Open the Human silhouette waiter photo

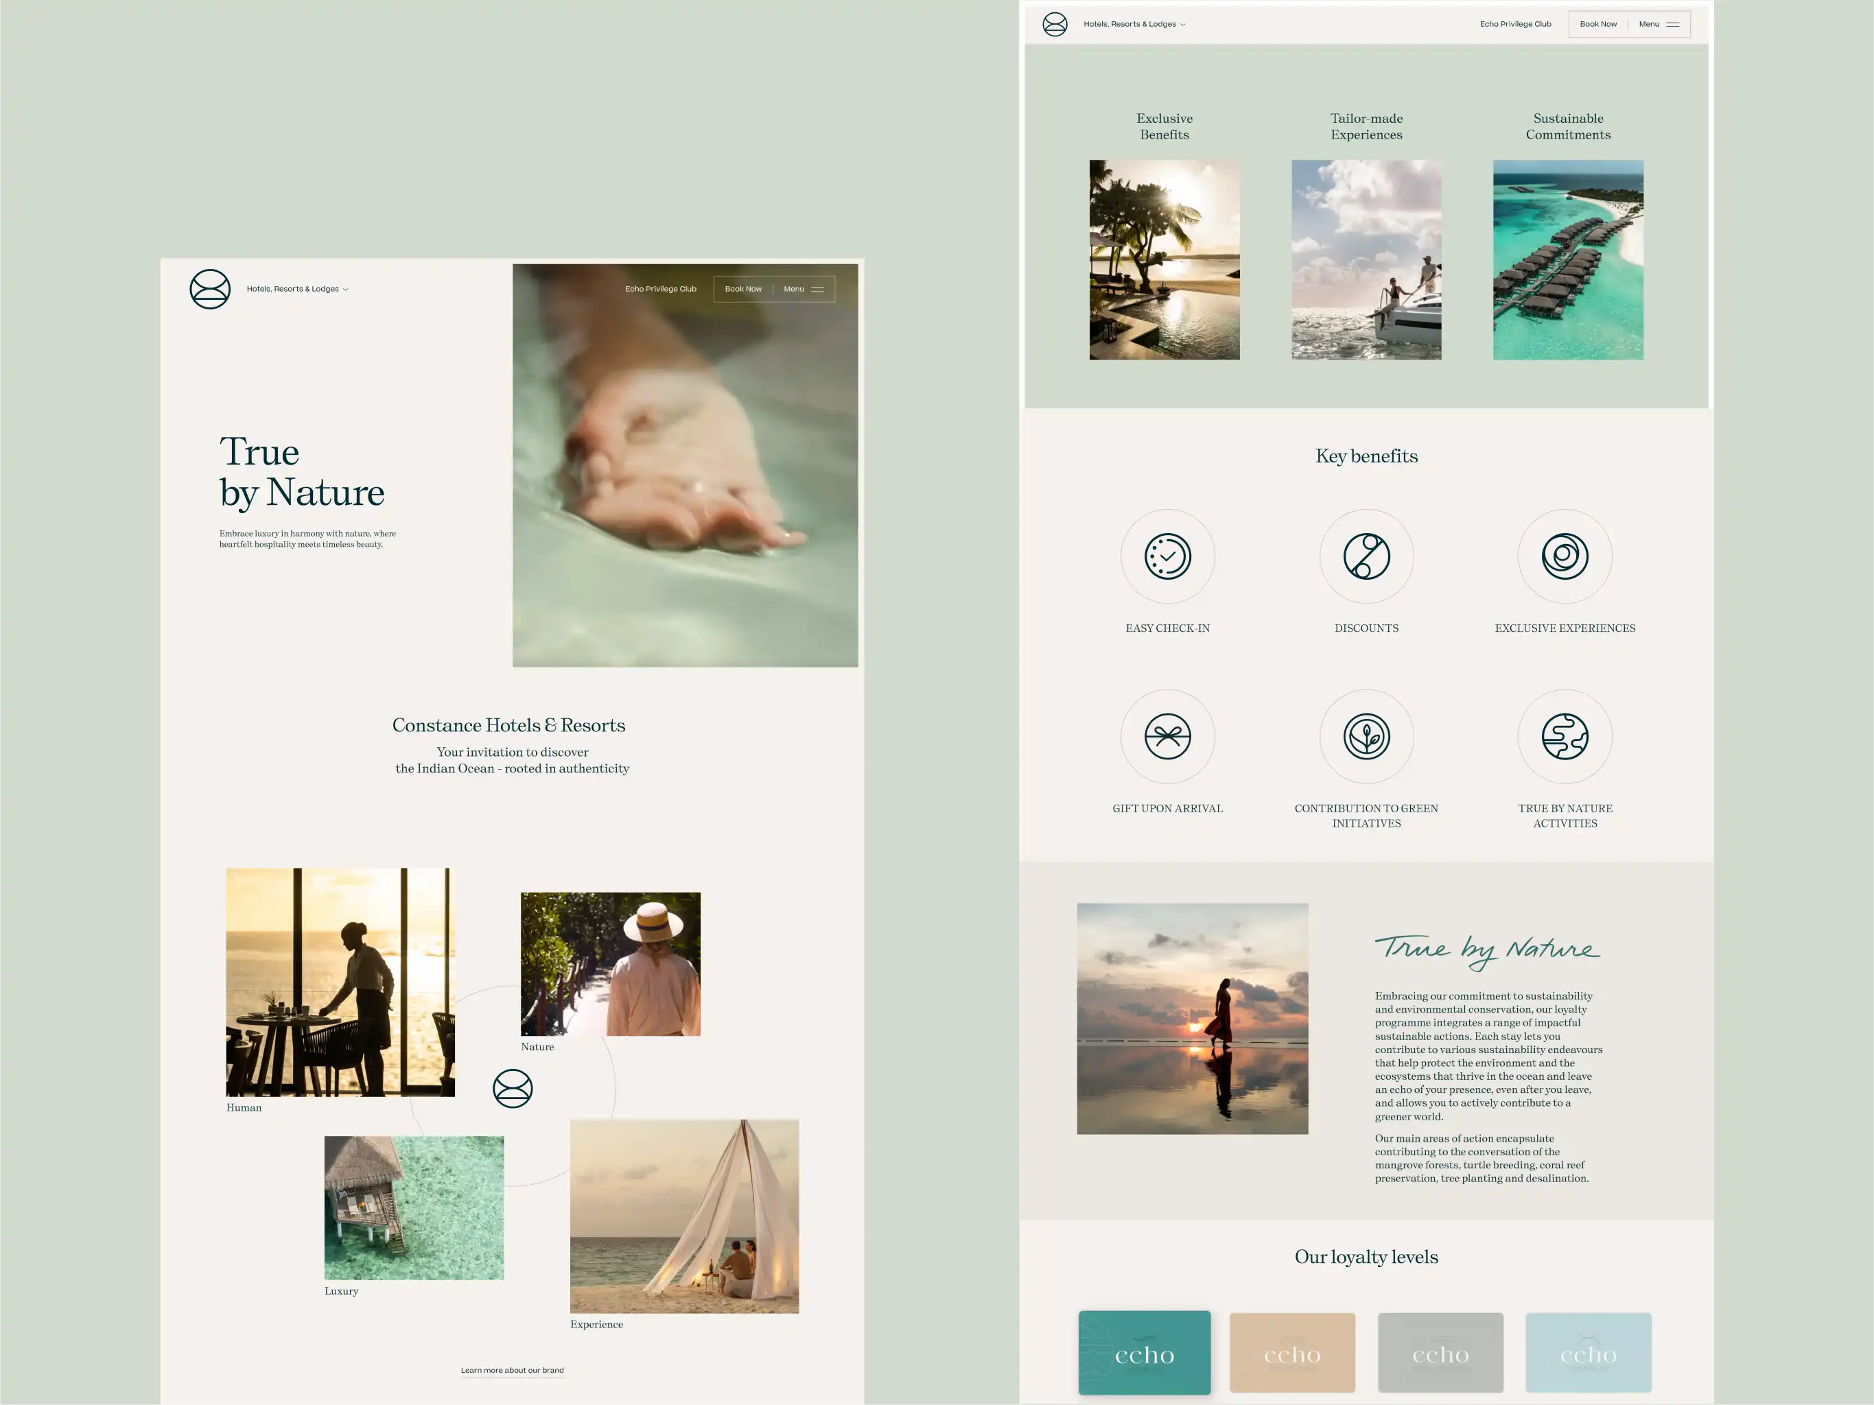click(340, 982)
